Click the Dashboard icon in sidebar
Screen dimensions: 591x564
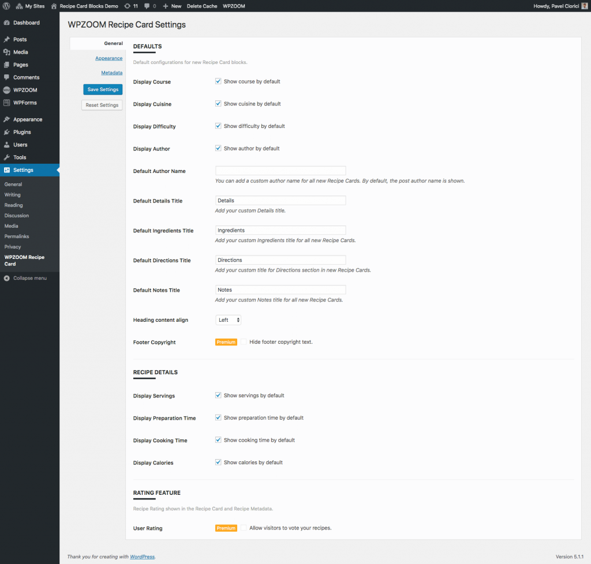[x=6, y=23]
